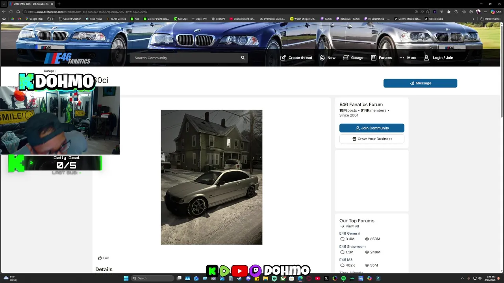Viewport: 504px width, 283px height.
Task: Click the Message button
Action: [x=420, y=83]
